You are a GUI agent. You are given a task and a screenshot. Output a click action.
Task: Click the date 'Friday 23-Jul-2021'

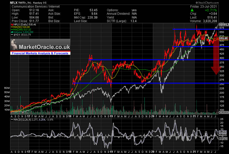pyautogui.click(x=204, y=7)
